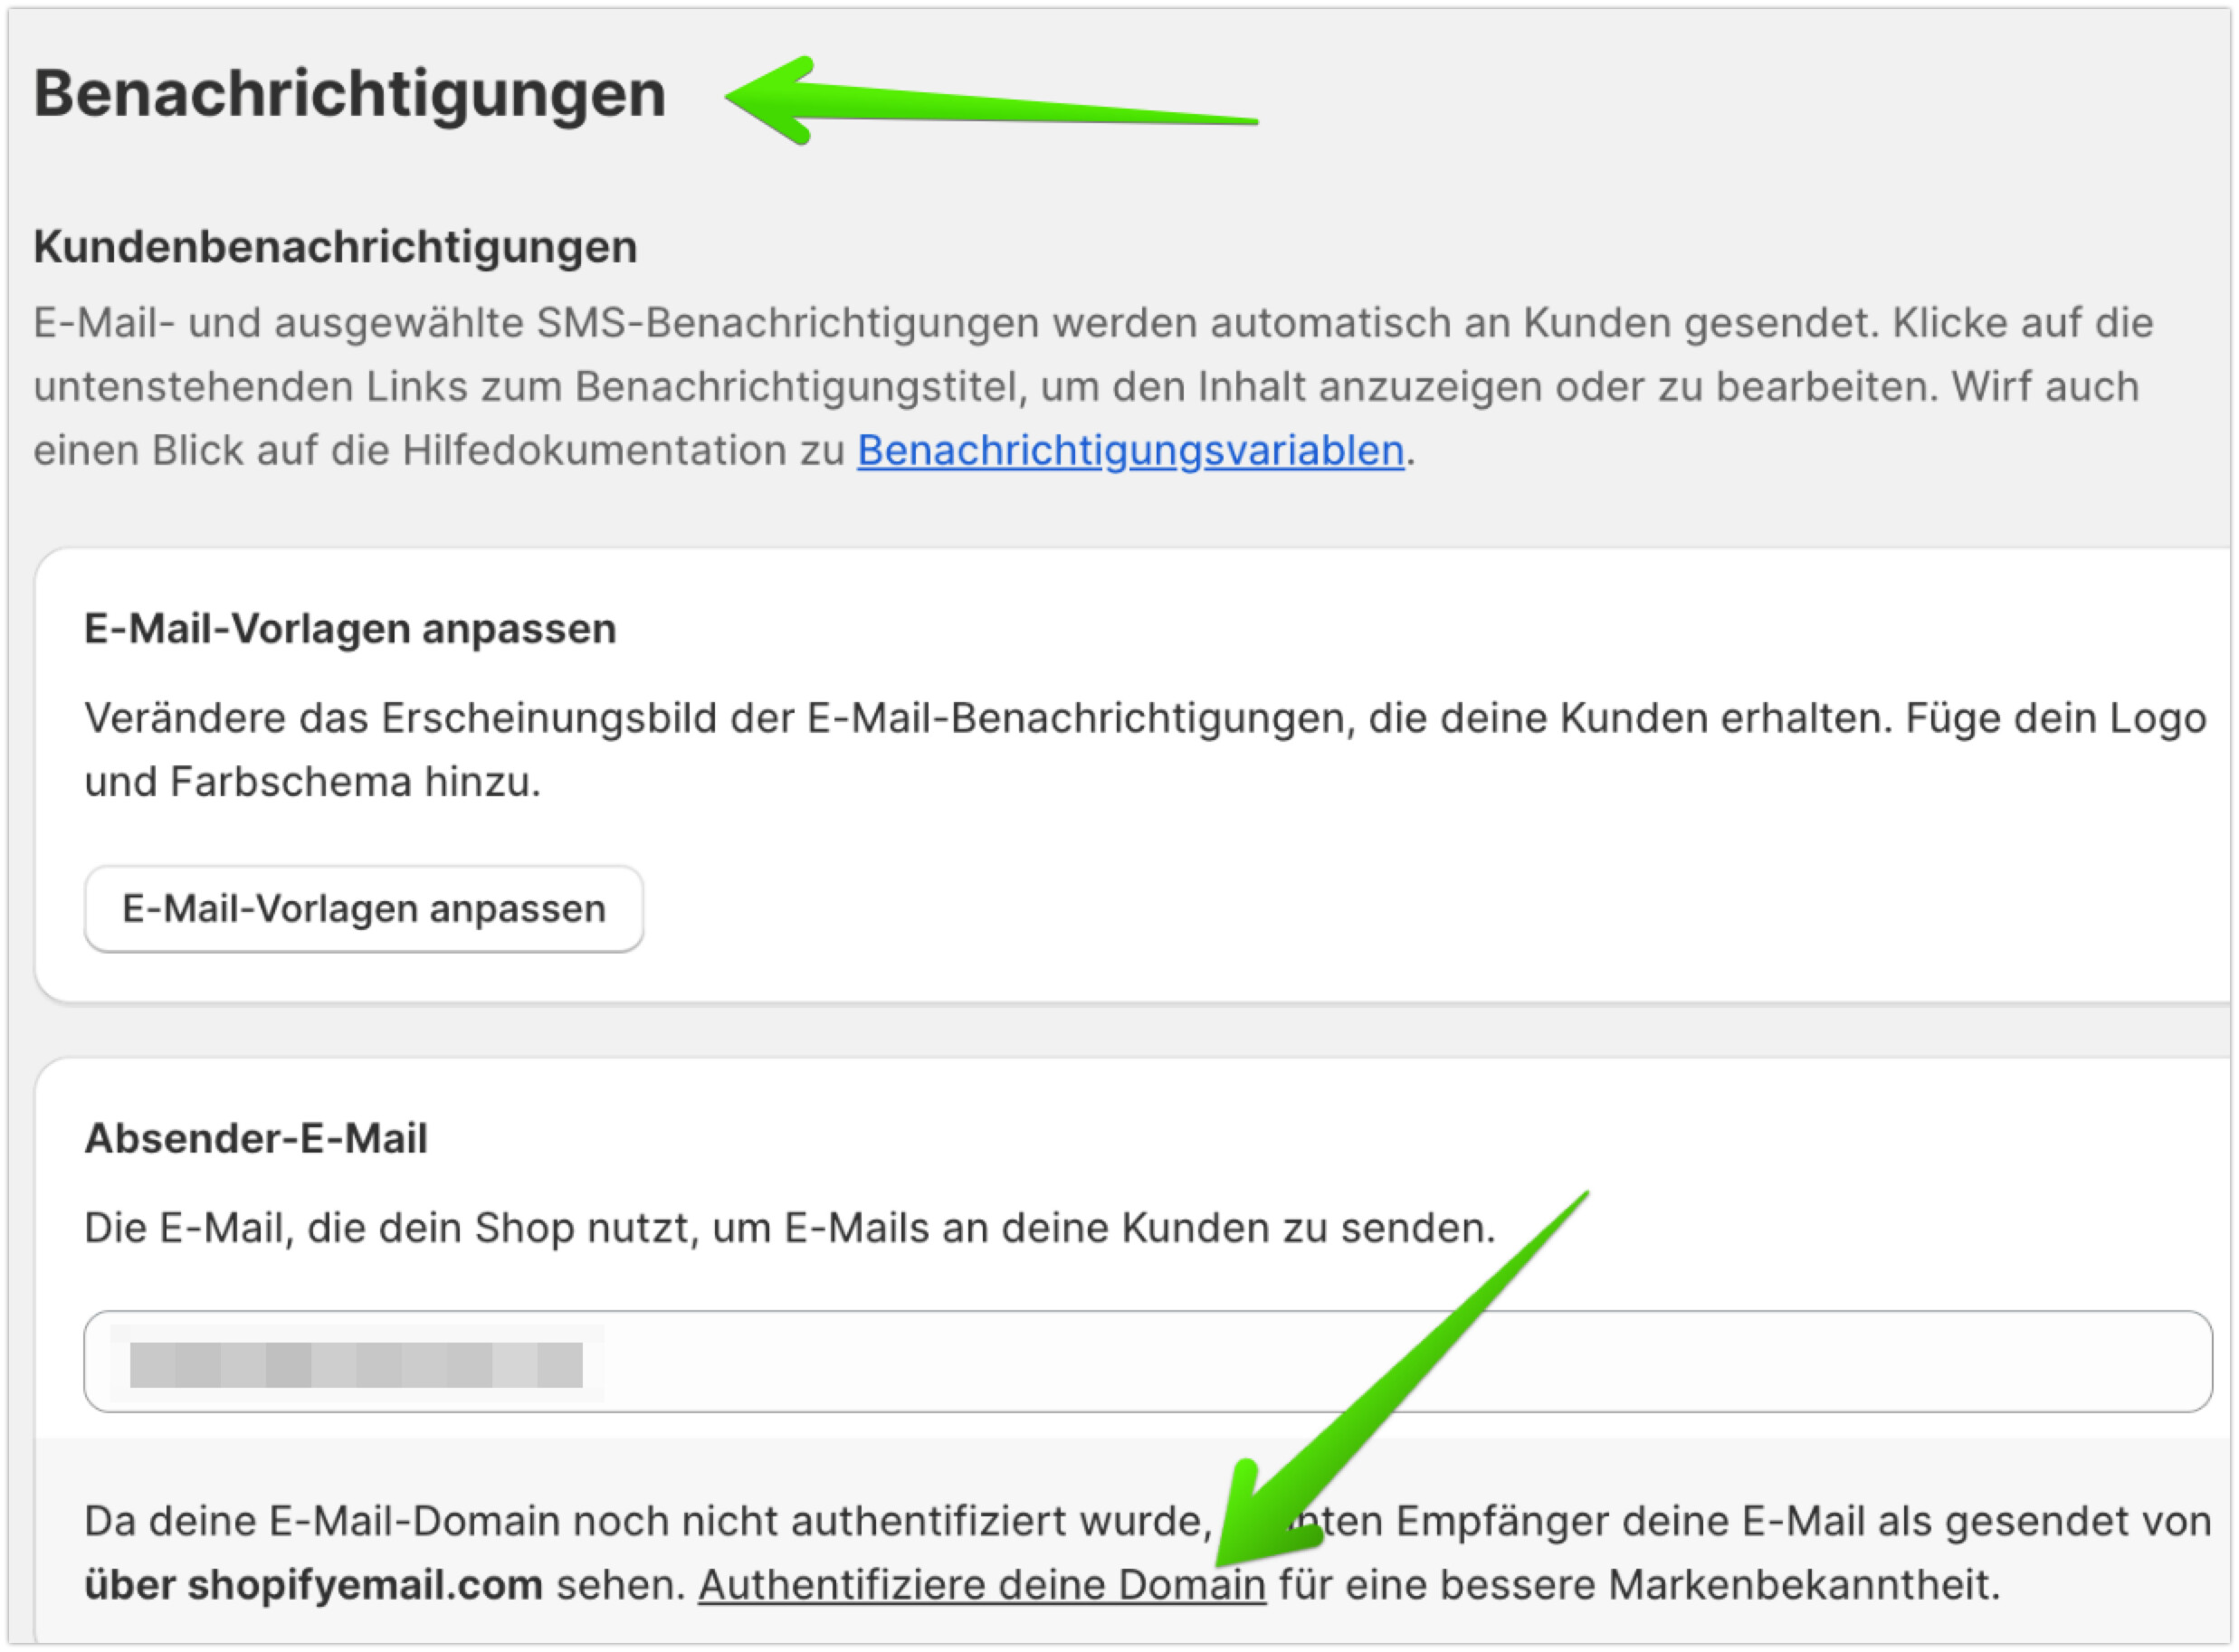Click the Absender-E-Mail card heading
2239x1652 pixels.
[256, 1138]
